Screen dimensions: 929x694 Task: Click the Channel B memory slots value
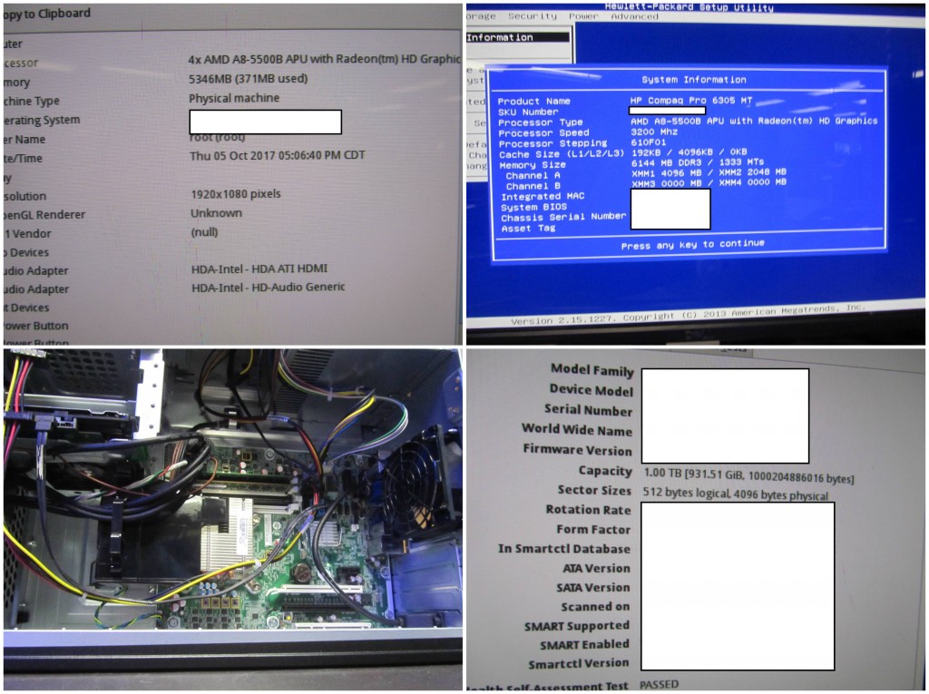pyautogui.click(x=709, y=182)
